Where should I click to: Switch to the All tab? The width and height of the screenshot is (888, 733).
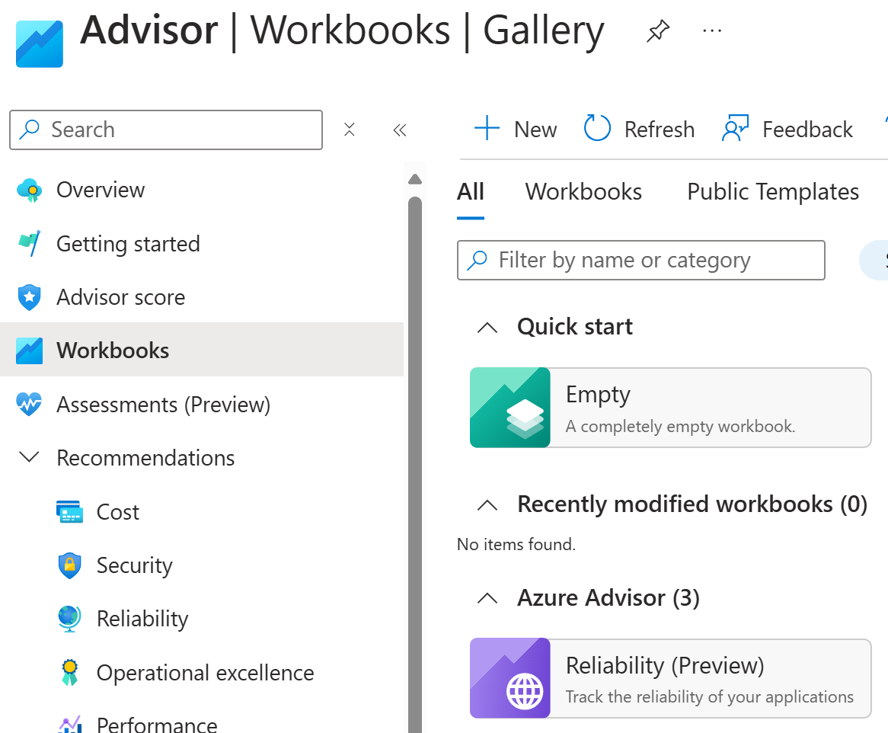pyautogui.click(x=471, y=191)
